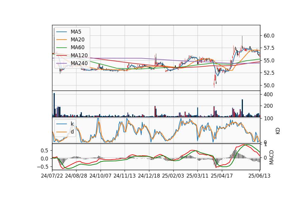Image resolution: width=289 pixels, height=207 pixels.
Task: Click the 50.0 price axis tick
Action: pyautogui.click(x=269, y=85)
